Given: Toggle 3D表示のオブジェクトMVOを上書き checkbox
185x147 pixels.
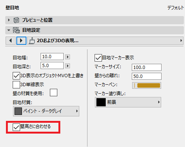Looking at the screenshot, I should (16, 76).
